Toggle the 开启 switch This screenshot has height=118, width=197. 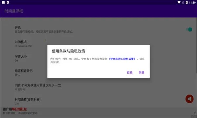click(189, 29)
